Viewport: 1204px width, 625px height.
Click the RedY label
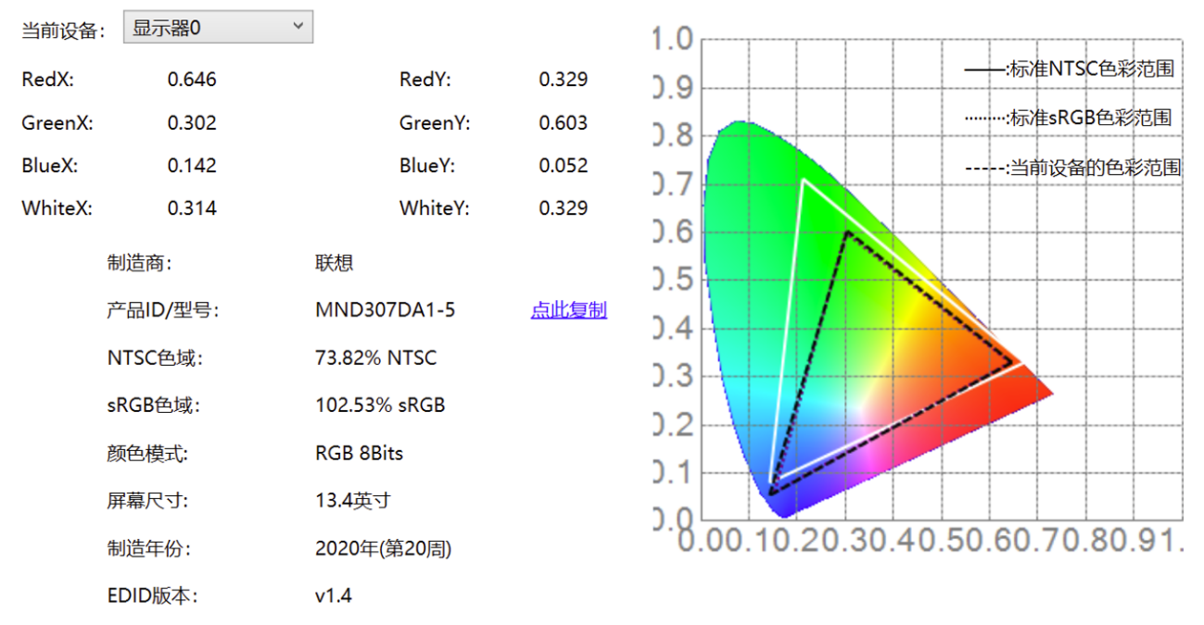(x=425, y=80)
